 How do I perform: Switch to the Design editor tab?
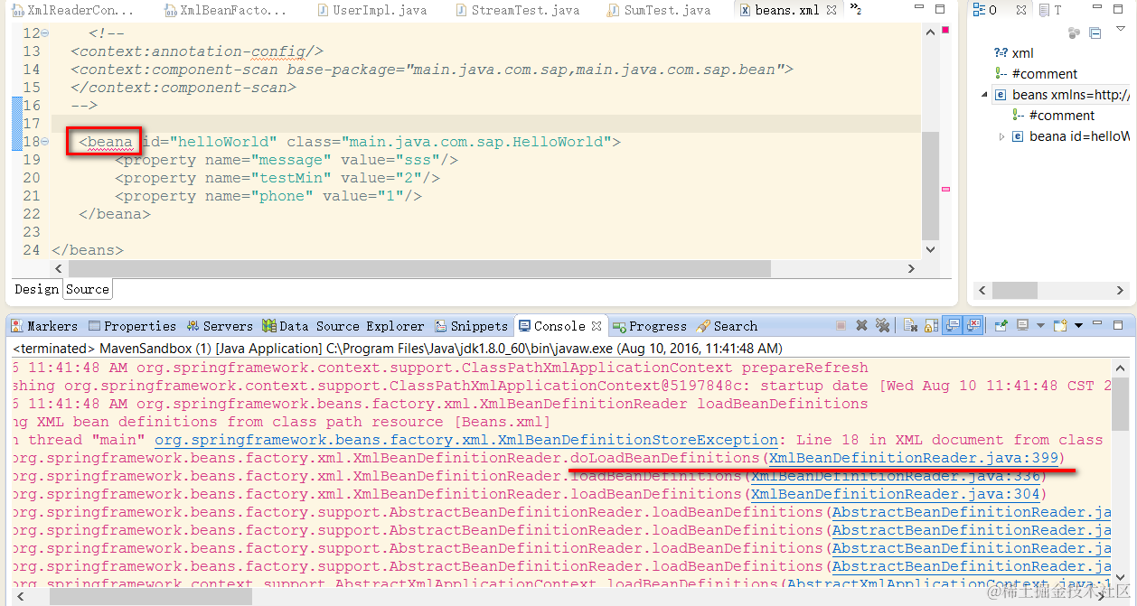(37, 289)
